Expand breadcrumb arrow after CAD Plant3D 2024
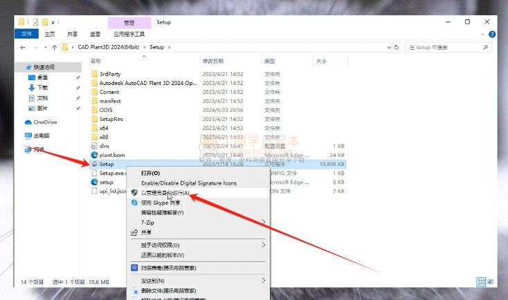 point(145,47)
